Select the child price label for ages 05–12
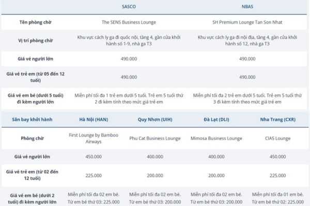This screenshot has height=206, width=310. [x=36, y=77]
